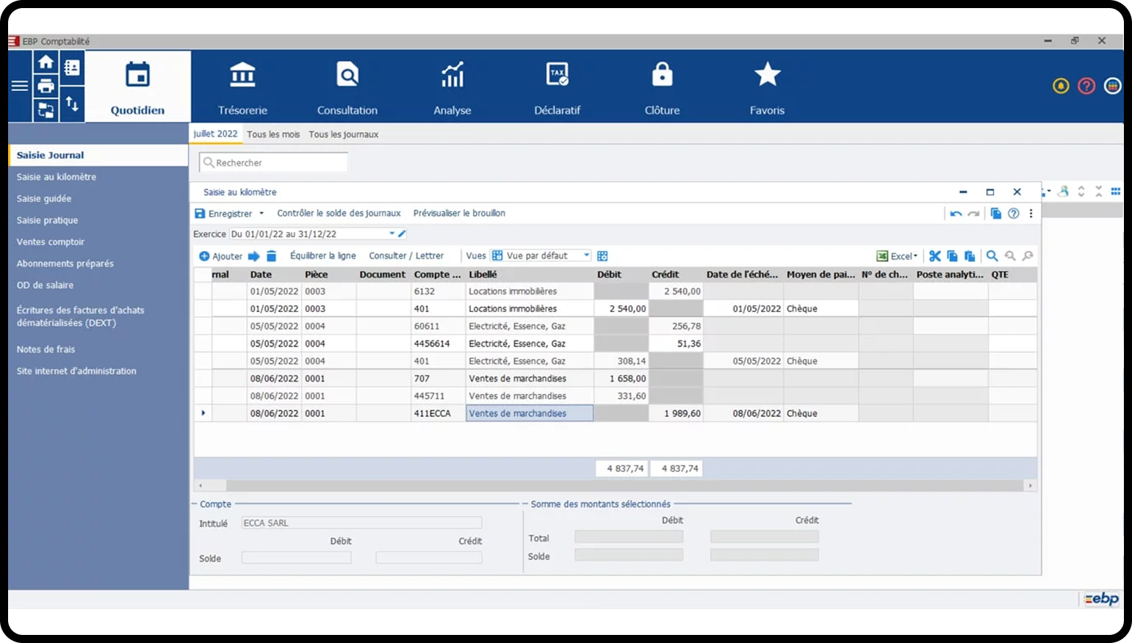Open the Exercice date range dropdown
This screenshot has height=643, width=1132.
(392, 234)
